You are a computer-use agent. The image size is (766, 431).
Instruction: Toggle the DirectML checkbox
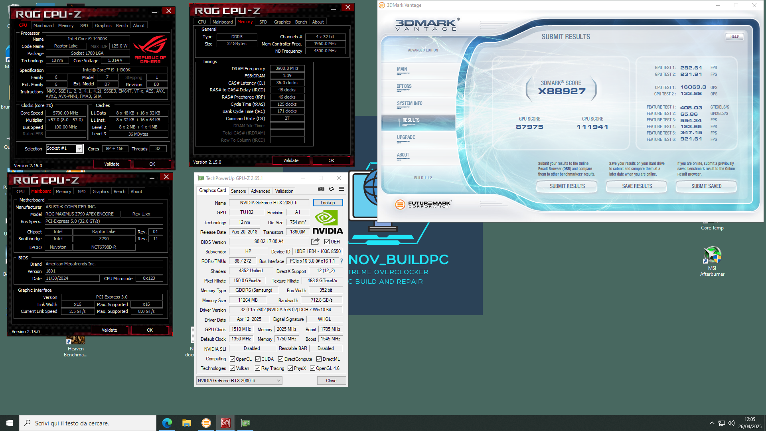(319, 359)
